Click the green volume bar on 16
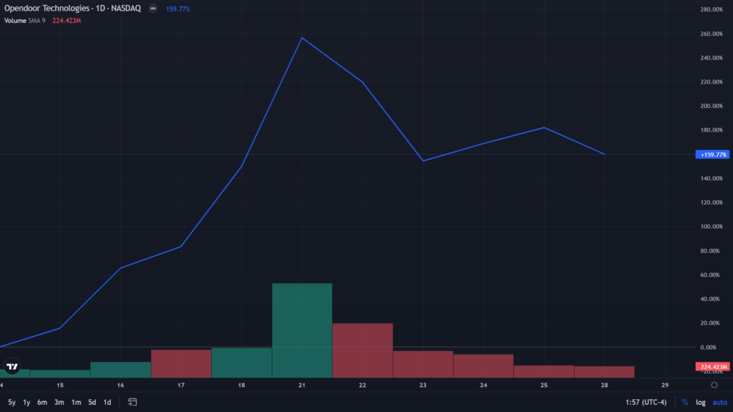Screen dimensions: 733x412 (x=120, y=370)
